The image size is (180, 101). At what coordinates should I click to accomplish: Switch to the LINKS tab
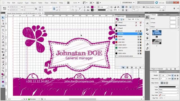coord(168,15)
